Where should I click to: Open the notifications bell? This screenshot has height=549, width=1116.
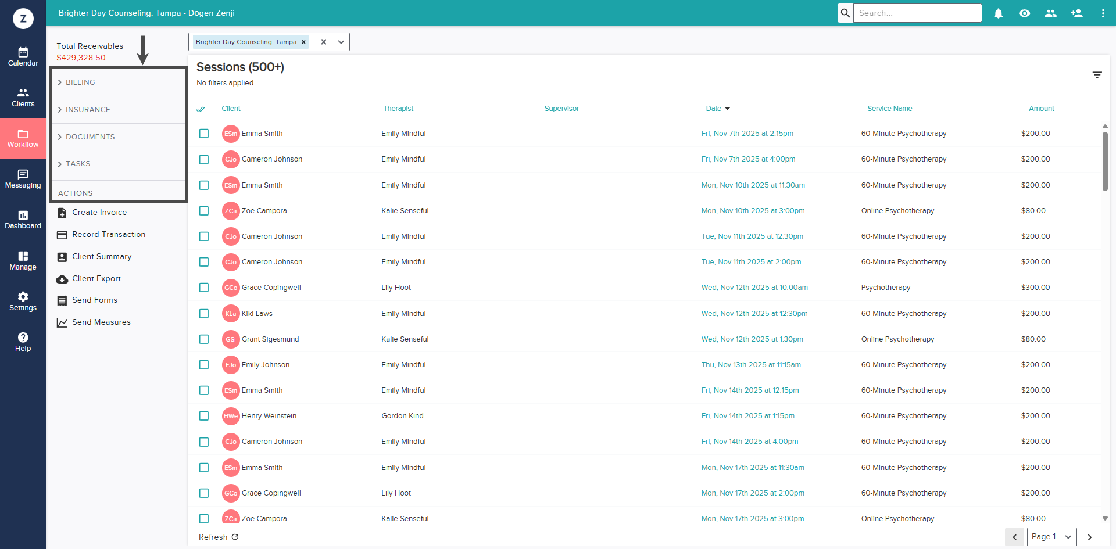pyautogui.click(x=999, y=13)
